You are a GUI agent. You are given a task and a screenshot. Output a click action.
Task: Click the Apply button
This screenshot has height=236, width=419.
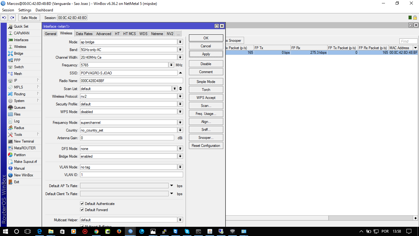(x=206, y=54)
